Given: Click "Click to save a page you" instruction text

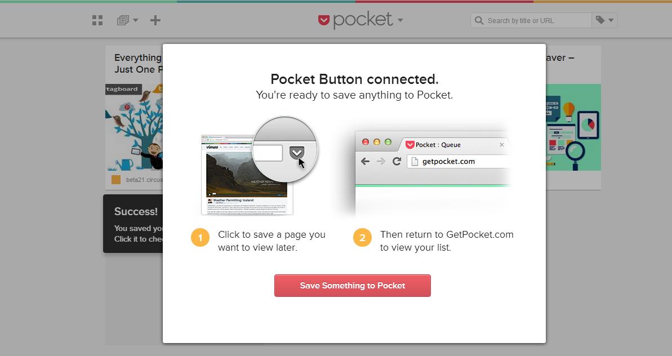Looking at the screenshot, I should tap(272, 235).
